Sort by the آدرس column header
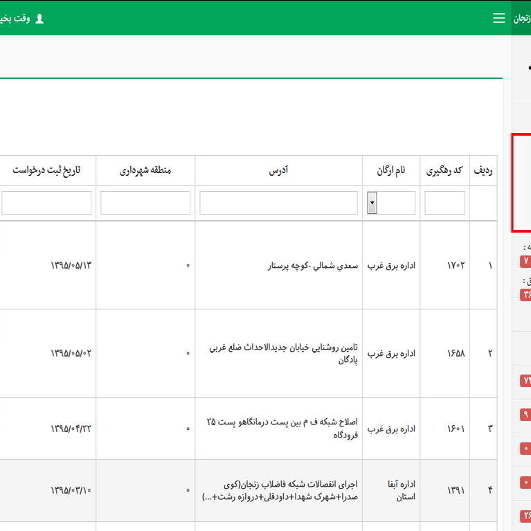The height and width of the screenshot is (531, 531). point(278,170)
